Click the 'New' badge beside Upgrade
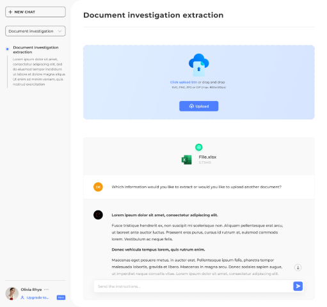 coord(61,297)
